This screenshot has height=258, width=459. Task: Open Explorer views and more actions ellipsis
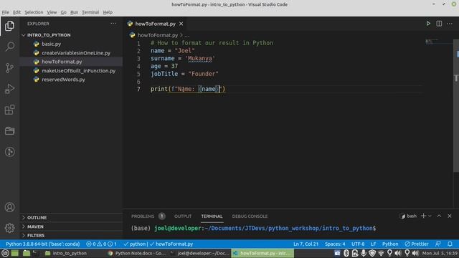click(113, 24)
